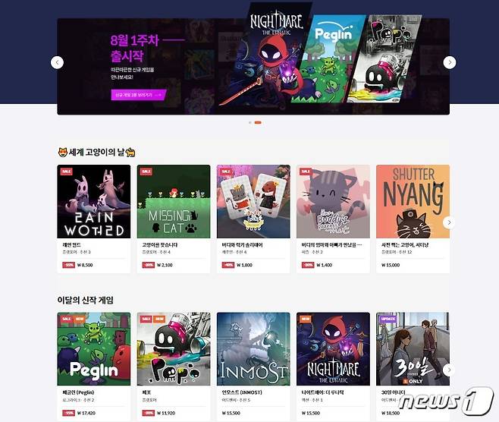499x422 pixels.
Task: Click the SALE badge on Rain World
Action: (67, 172)
